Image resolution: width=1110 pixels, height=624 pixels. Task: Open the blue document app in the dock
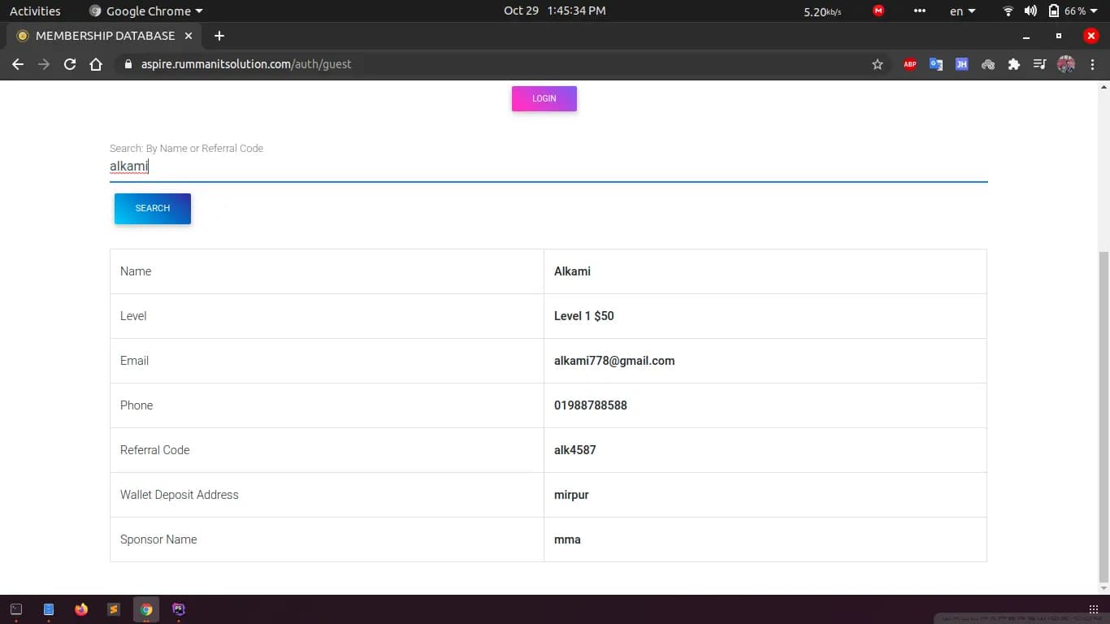[x=49, y=609]
